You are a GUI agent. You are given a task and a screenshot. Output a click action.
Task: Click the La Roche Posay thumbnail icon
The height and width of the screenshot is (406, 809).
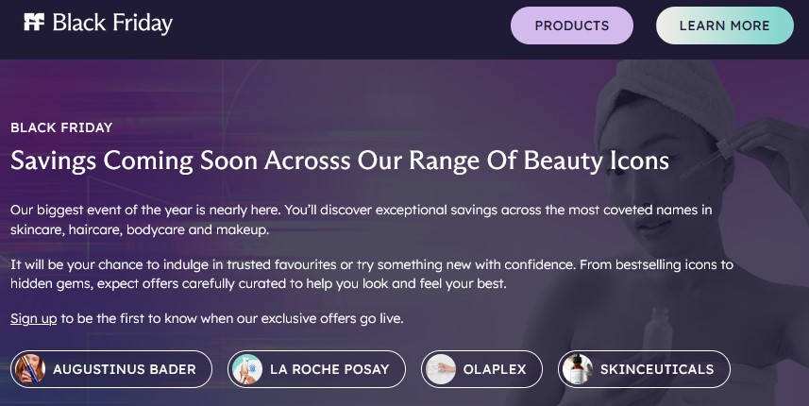click(x=247, y=369)
